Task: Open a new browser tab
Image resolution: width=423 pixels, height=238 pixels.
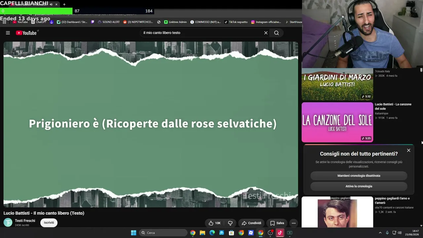Action: click(64, 4)
